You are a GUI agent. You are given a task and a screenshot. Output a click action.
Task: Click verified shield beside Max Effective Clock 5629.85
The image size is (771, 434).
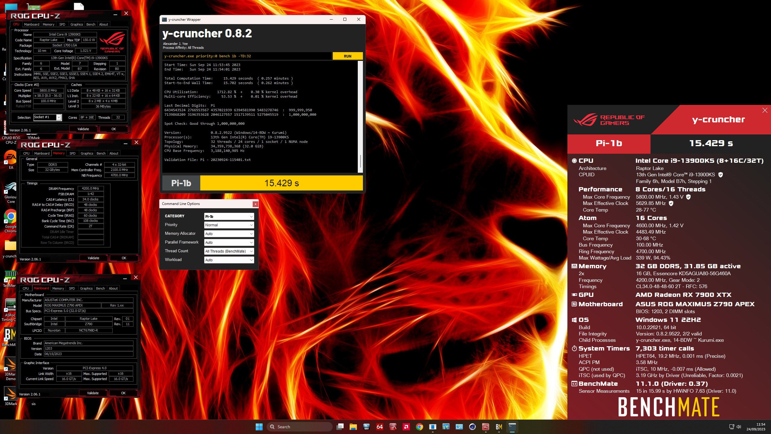[671, 203]
